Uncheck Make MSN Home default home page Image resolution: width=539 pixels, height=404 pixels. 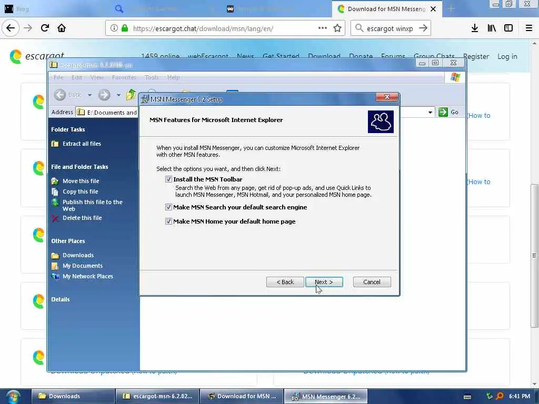(168, 221)
